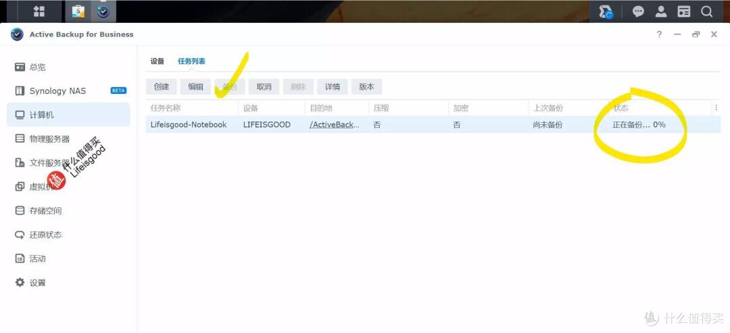The image size is (730, 333).
Task: Click the 还原状态 sidebar icon
Action: (20, 234)
